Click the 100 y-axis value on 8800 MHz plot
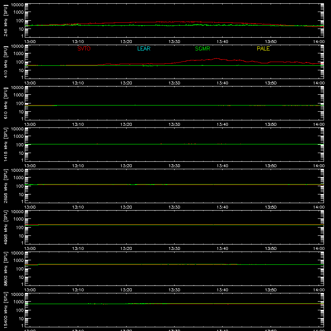Image resolution: width=331 pixels, height=331 pixels. [x=20, y=269]
